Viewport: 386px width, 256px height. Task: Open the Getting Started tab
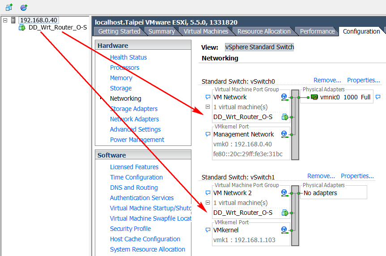pyautogui.click(x=119, y=31)
